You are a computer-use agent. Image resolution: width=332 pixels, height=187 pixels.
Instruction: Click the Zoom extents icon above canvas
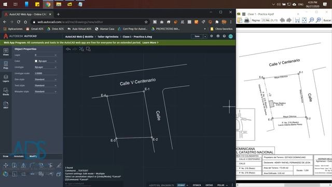pos(81,49)
